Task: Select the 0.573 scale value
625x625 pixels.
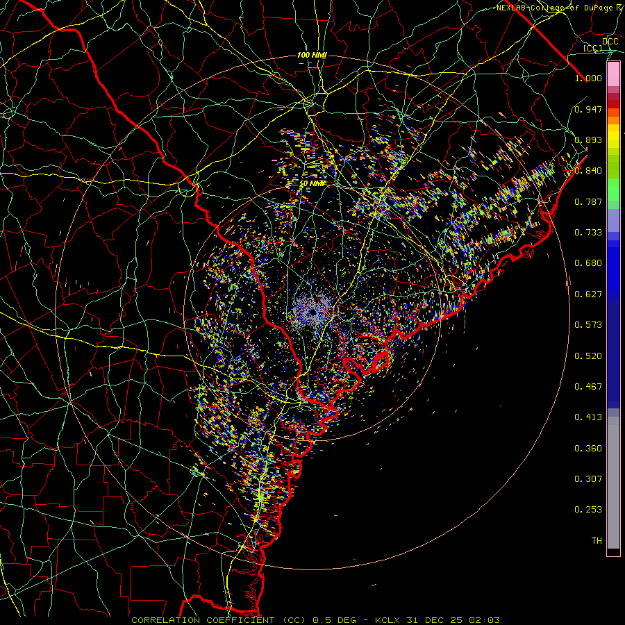Action: (x=588, y=325)
